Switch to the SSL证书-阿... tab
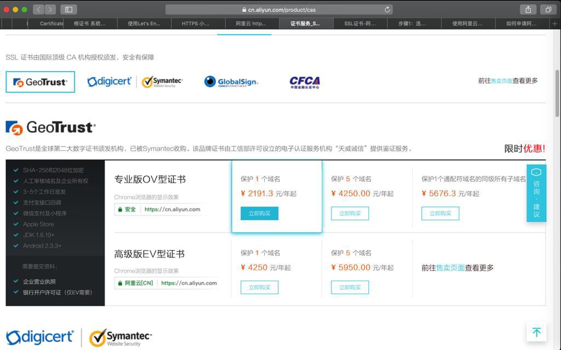The height and width of the screenshot is (350, 561). [x=360, y=24]
